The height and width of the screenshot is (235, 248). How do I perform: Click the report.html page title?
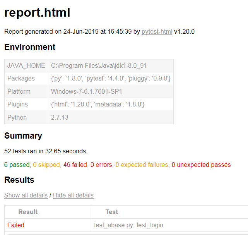(x=37, y=13)
